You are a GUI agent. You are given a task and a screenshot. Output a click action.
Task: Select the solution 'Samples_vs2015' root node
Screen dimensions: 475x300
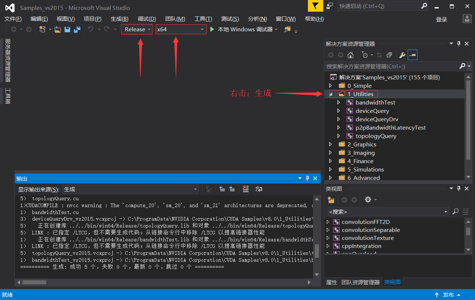click(389, 77)
